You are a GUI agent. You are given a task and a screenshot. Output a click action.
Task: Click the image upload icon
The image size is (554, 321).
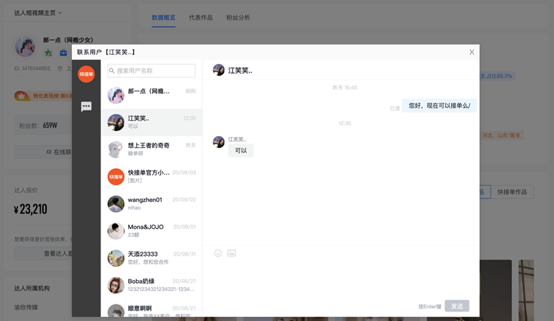coord(231,253)
